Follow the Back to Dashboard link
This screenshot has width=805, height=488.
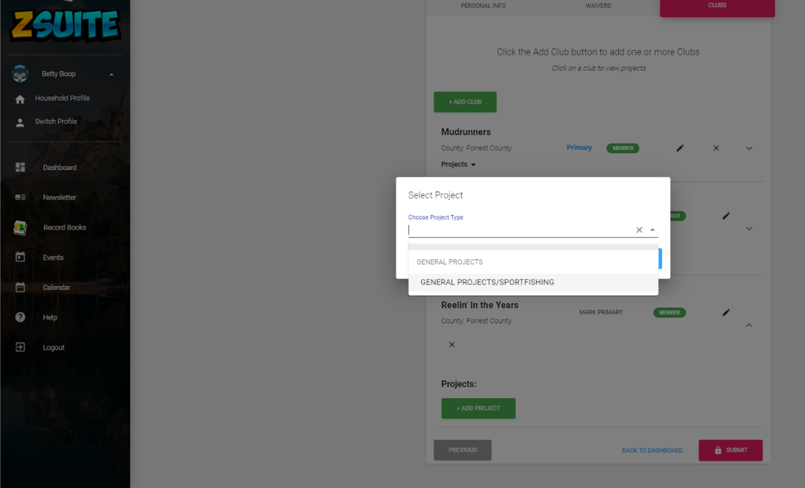652,451
